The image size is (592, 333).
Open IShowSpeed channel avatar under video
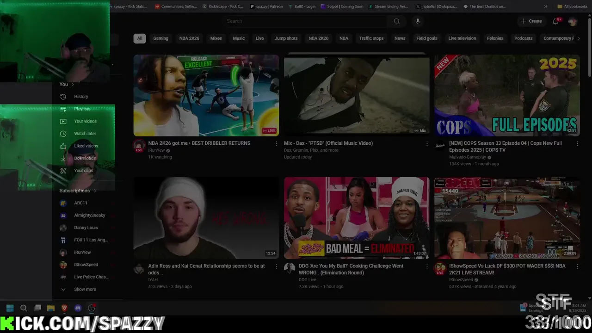click(x=440, y=269)
